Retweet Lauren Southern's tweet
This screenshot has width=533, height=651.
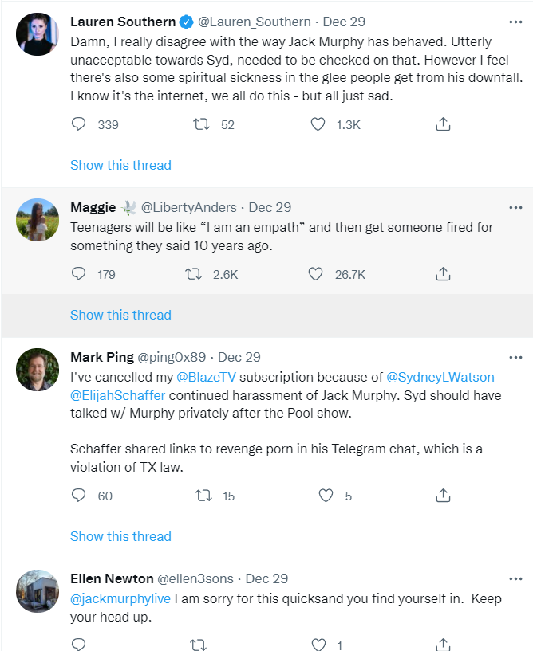pos(202,124)
